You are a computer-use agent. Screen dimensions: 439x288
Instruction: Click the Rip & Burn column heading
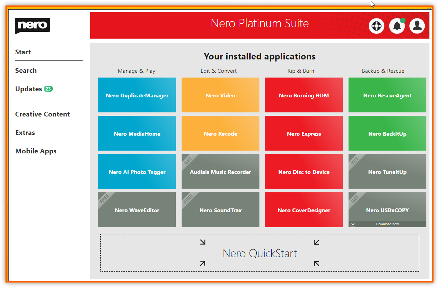click(301, 71)
